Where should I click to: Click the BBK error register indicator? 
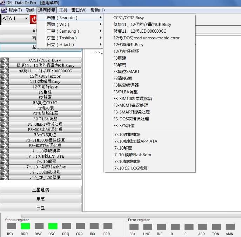(x=132, y=226)
